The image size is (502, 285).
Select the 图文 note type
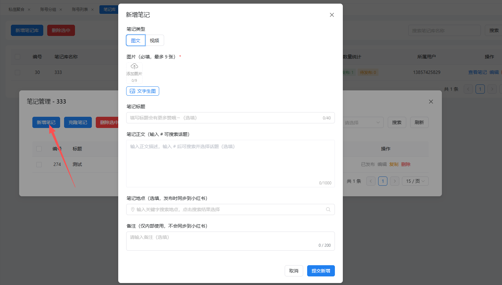point(136,40)
